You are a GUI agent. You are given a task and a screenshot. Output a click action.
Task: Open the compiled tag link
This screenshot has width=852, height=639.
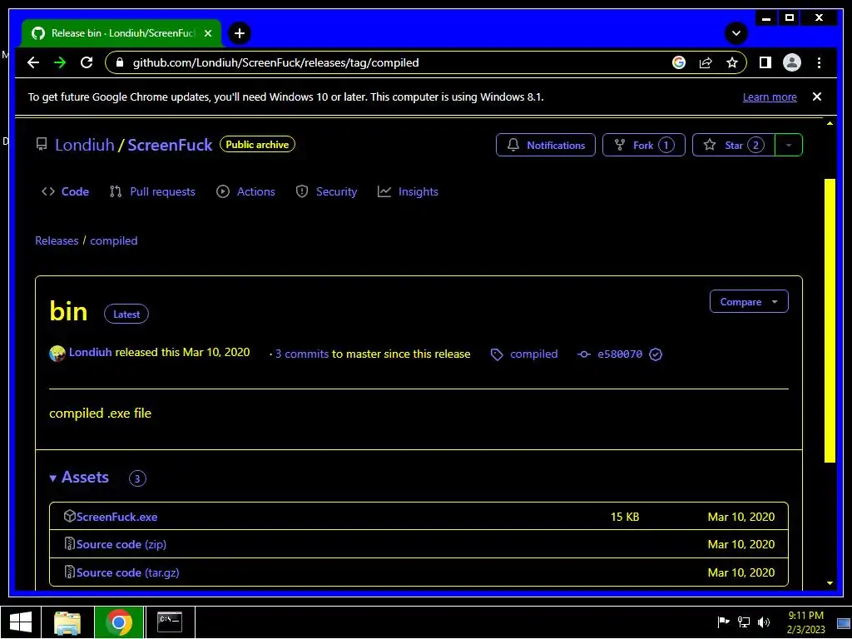pyautogui.click(x=533, y=354)
